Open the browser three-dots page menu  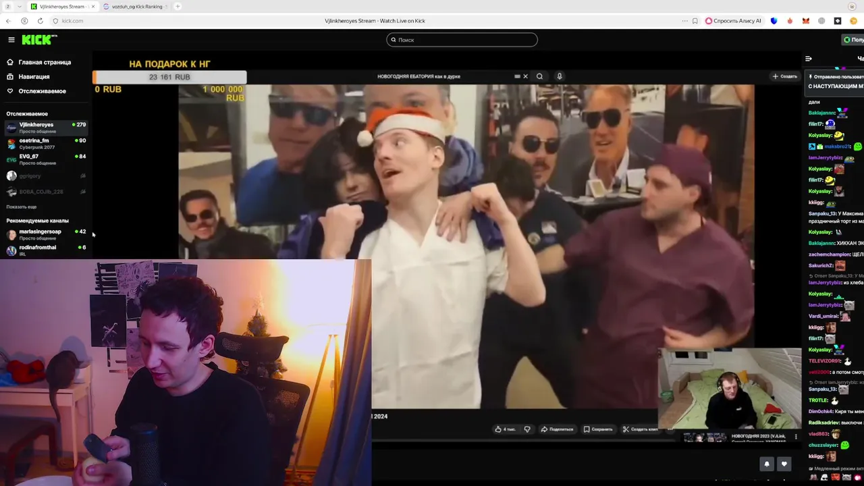click(x=684, y=21)
